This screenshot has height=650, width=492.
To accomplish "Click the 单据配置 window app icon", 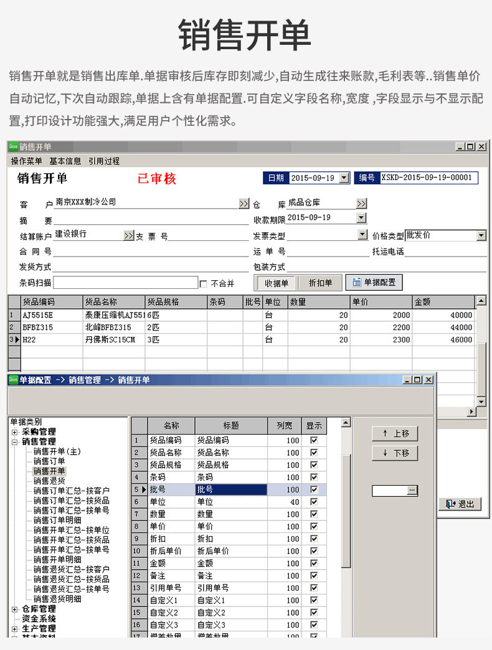I will click(14, 380).
